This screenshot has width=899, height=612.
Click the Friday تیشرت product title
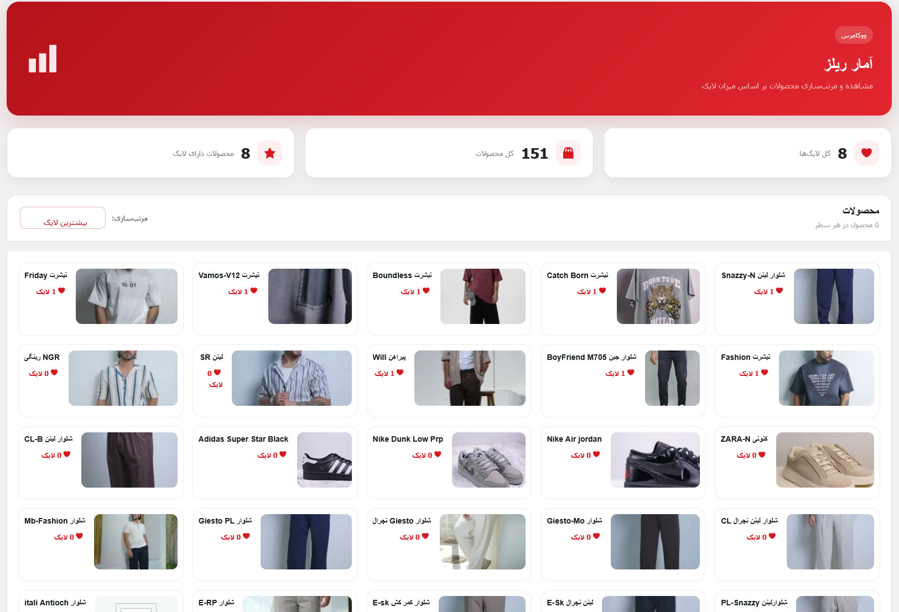pos(46,275)
